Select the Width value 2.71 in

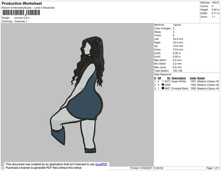[x=215, y=13]
